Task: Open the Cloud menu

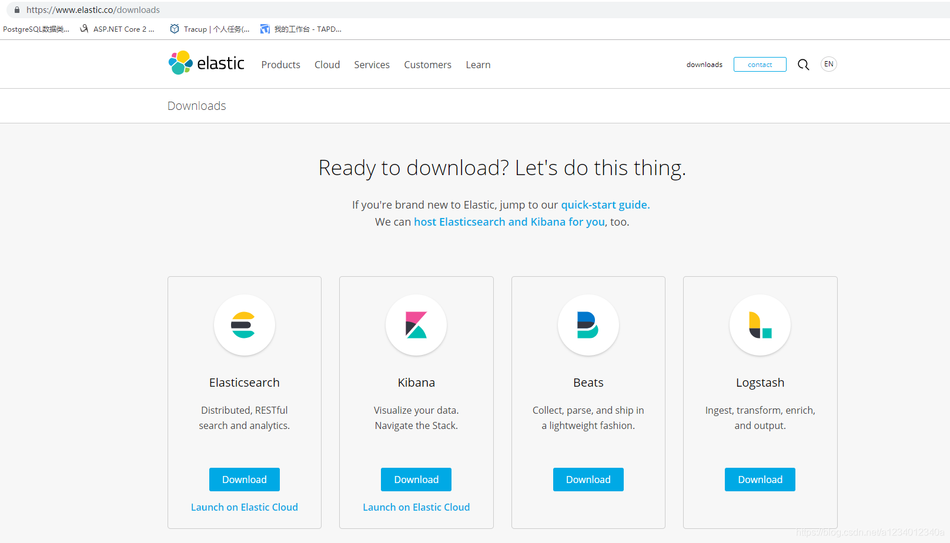Action: pos(327,65)
